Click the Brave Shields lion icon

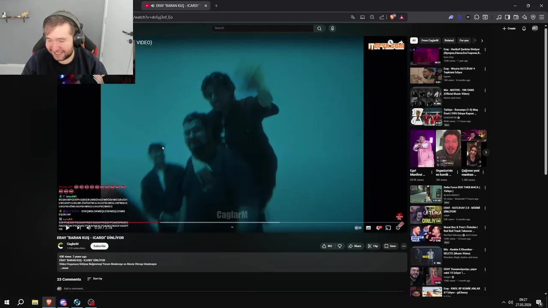click(392, 17)
